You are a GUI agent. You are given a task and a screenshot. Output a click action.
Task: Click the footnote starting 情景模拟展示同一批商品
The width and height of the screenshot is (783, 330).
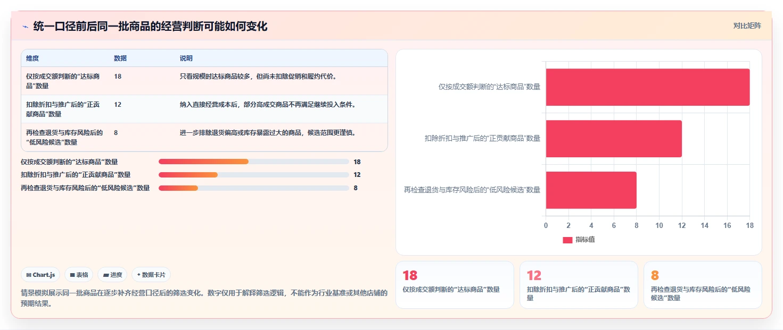[204, 298]
